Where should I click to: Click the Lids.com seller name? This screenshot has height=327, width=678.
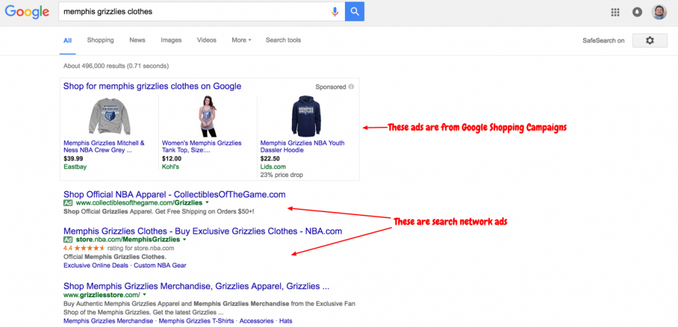click(x=273, y=166)
